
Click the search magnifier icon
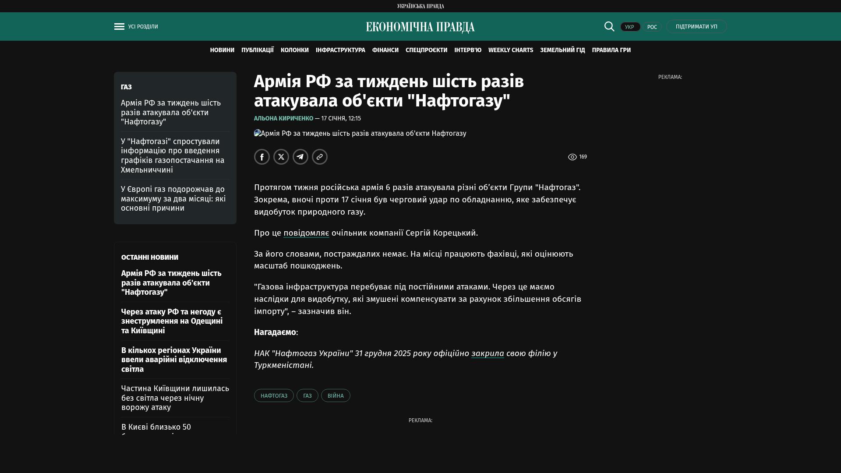609,27
